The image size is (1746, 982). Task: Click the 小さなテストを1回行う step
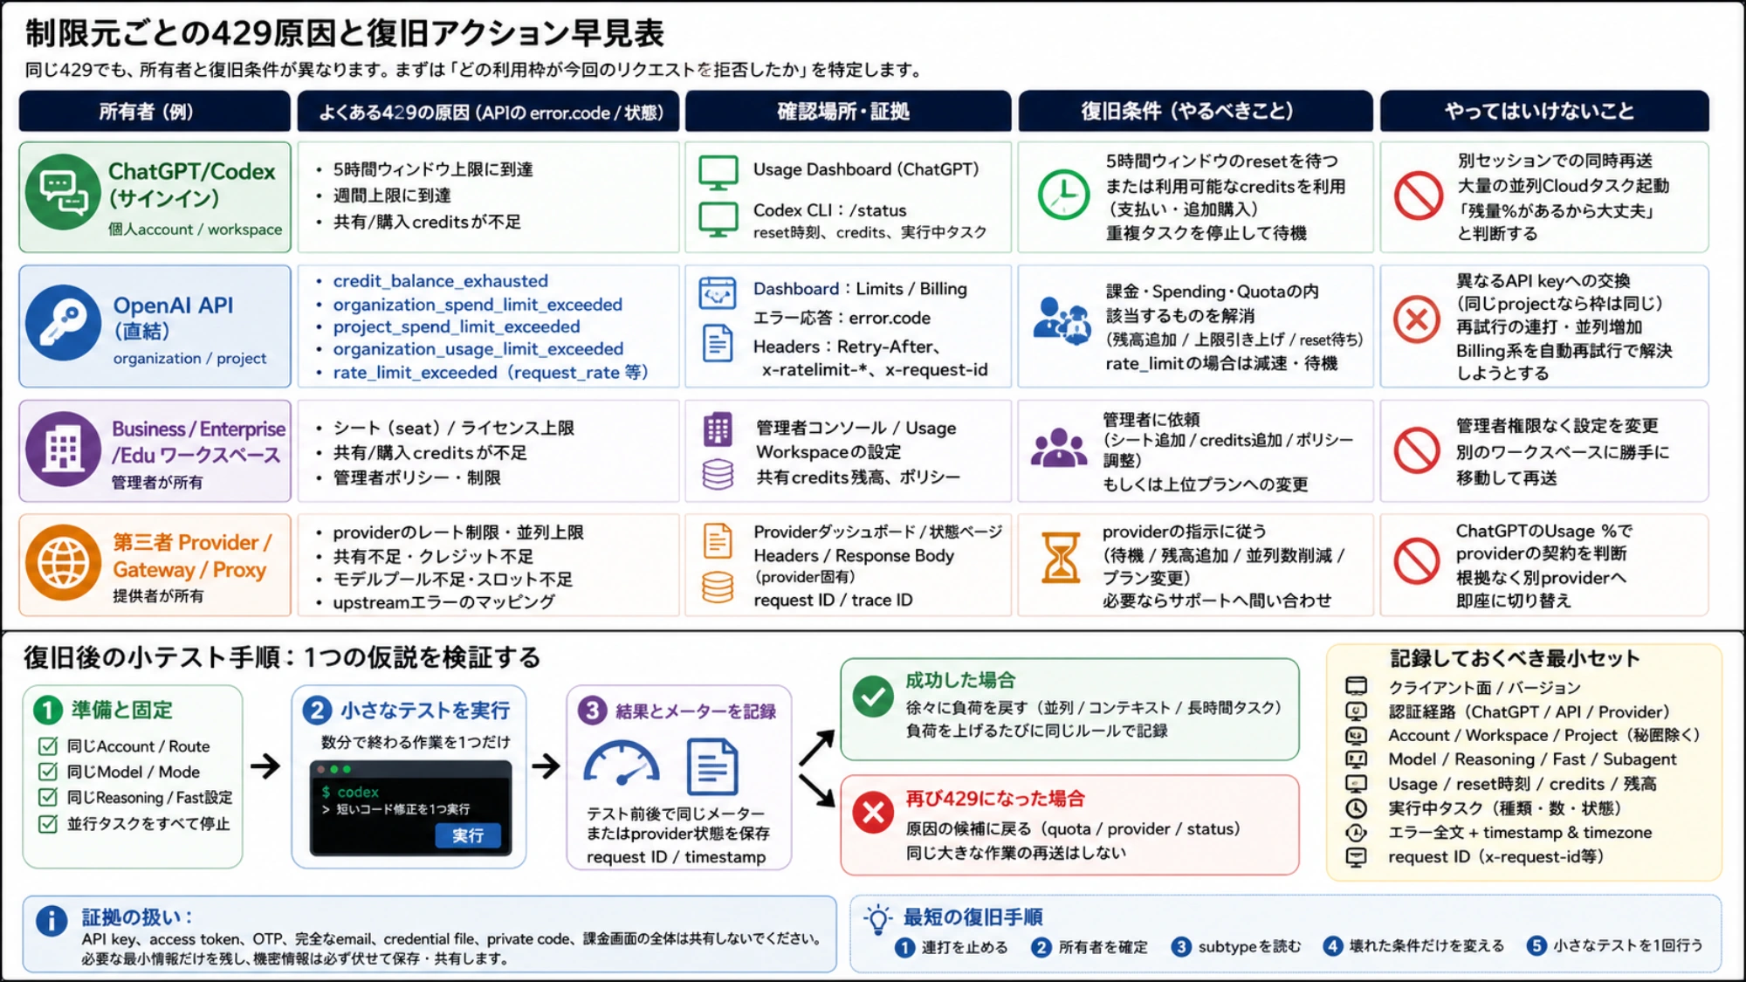tap(1627, 945)
